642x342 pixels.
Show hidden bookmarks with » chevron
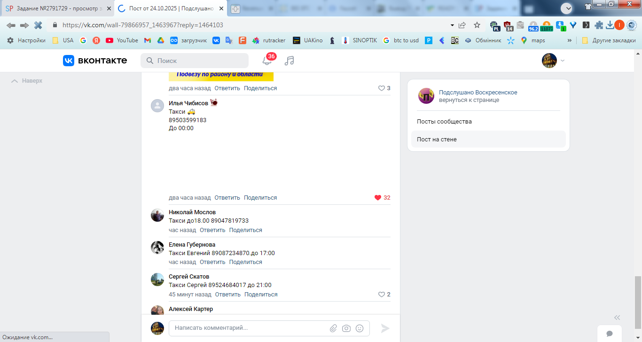(570, 40)
